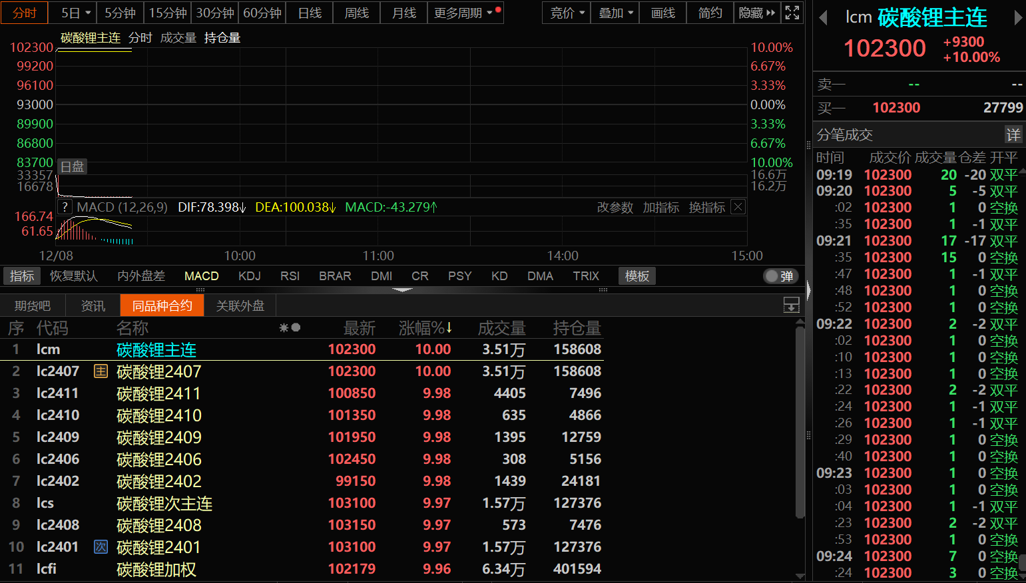Open MACD indicator help question mark
The image size is (1026, 583).
tap(65, 207)
